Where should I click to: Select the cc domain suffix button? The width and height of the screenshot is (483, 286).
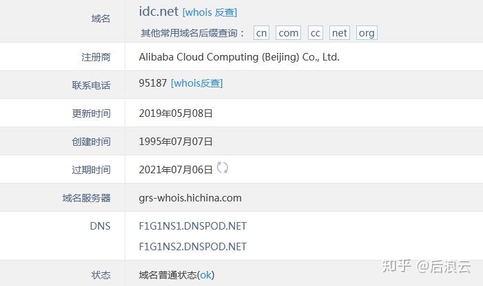316,33
